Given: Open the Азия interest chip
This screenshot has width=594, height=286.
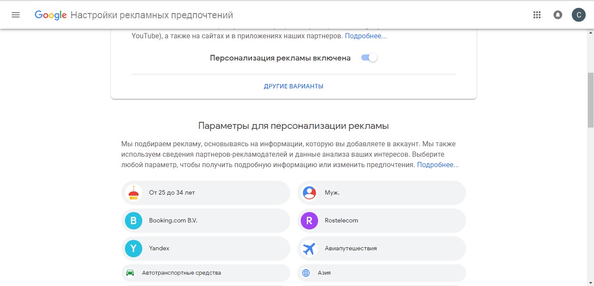Looking at the screenshot, I should click(x=382, y=273).
